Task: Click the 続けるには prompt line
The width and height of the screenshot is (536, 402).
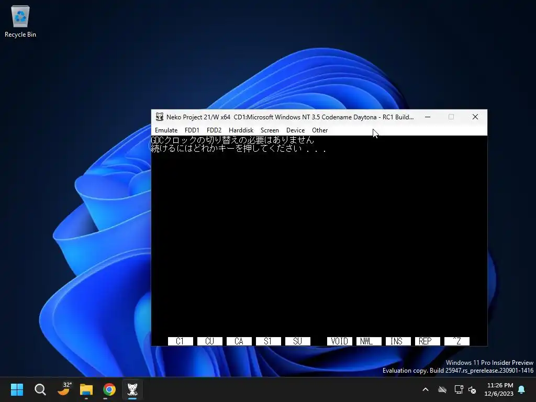Action: [239, 148]
